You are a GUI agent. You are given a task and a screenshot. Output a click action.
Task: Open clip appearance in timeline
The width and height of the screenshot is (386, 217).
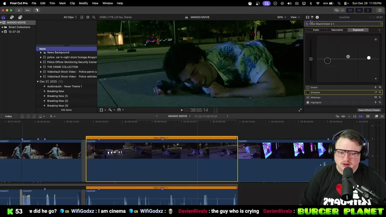point(368,116)
